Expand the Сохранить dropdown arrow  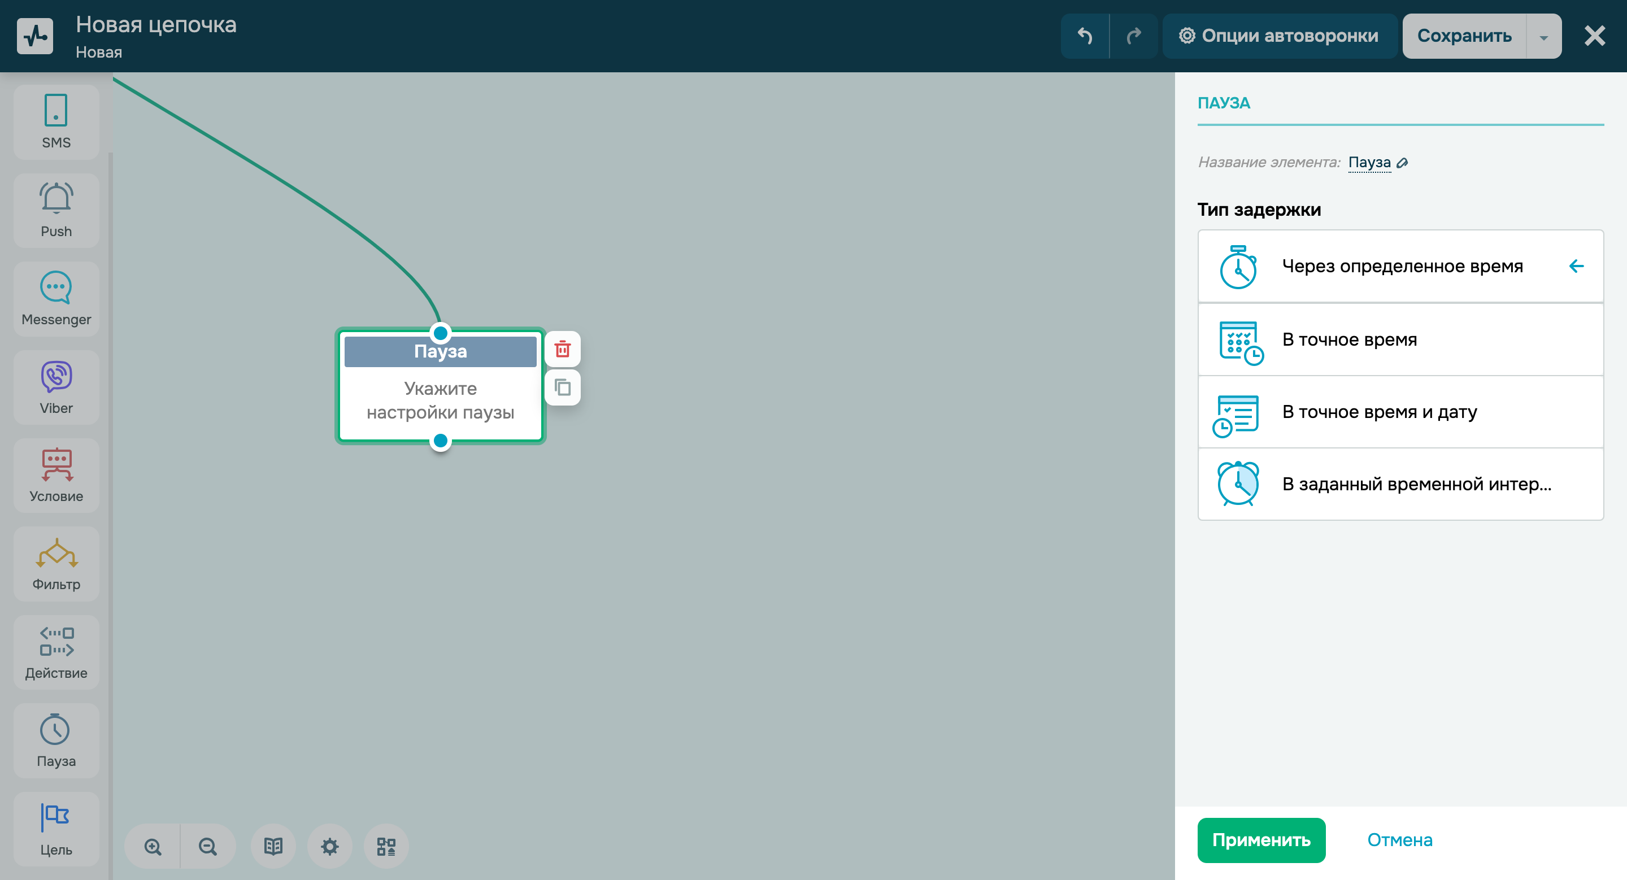1543,37
